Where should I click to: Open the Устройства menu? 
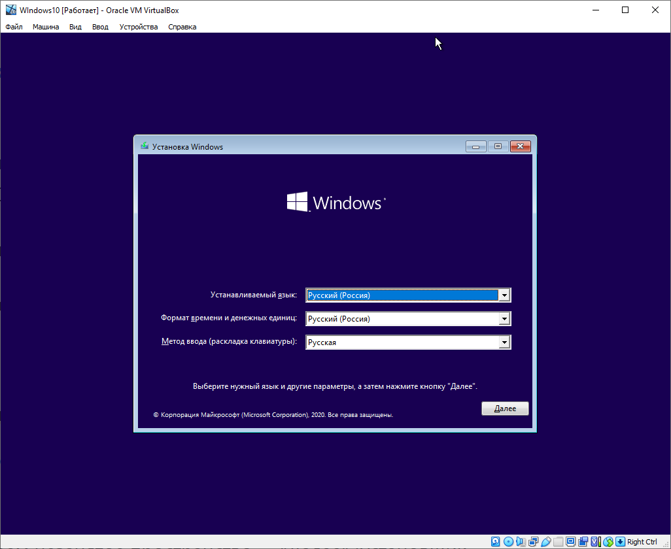pos(139,27)
